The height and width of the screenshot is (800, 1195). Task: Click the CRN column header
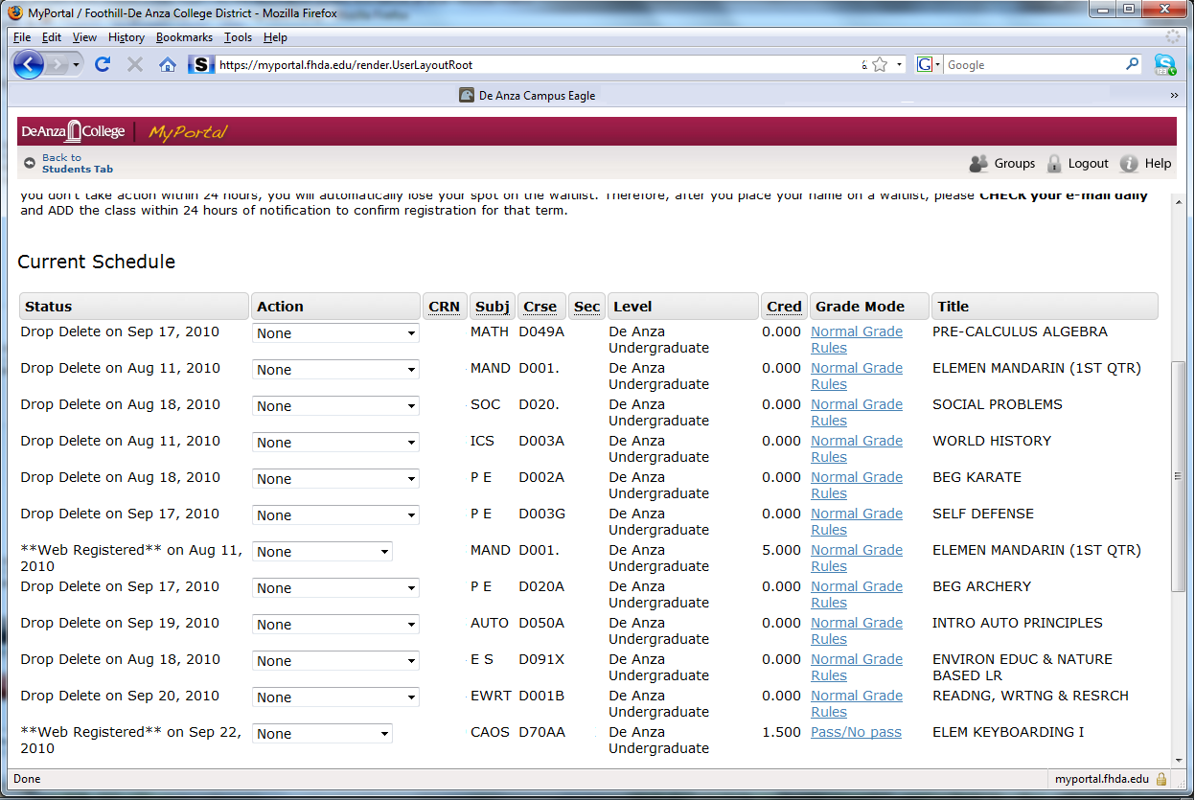444,307
